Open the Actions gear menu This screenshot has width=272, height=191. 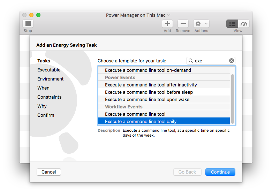point(201,24)
